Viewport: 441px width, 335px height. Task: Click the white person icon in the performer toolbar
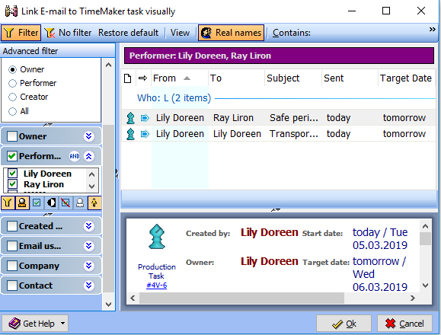pyautogui.click(x=80, y=203)
